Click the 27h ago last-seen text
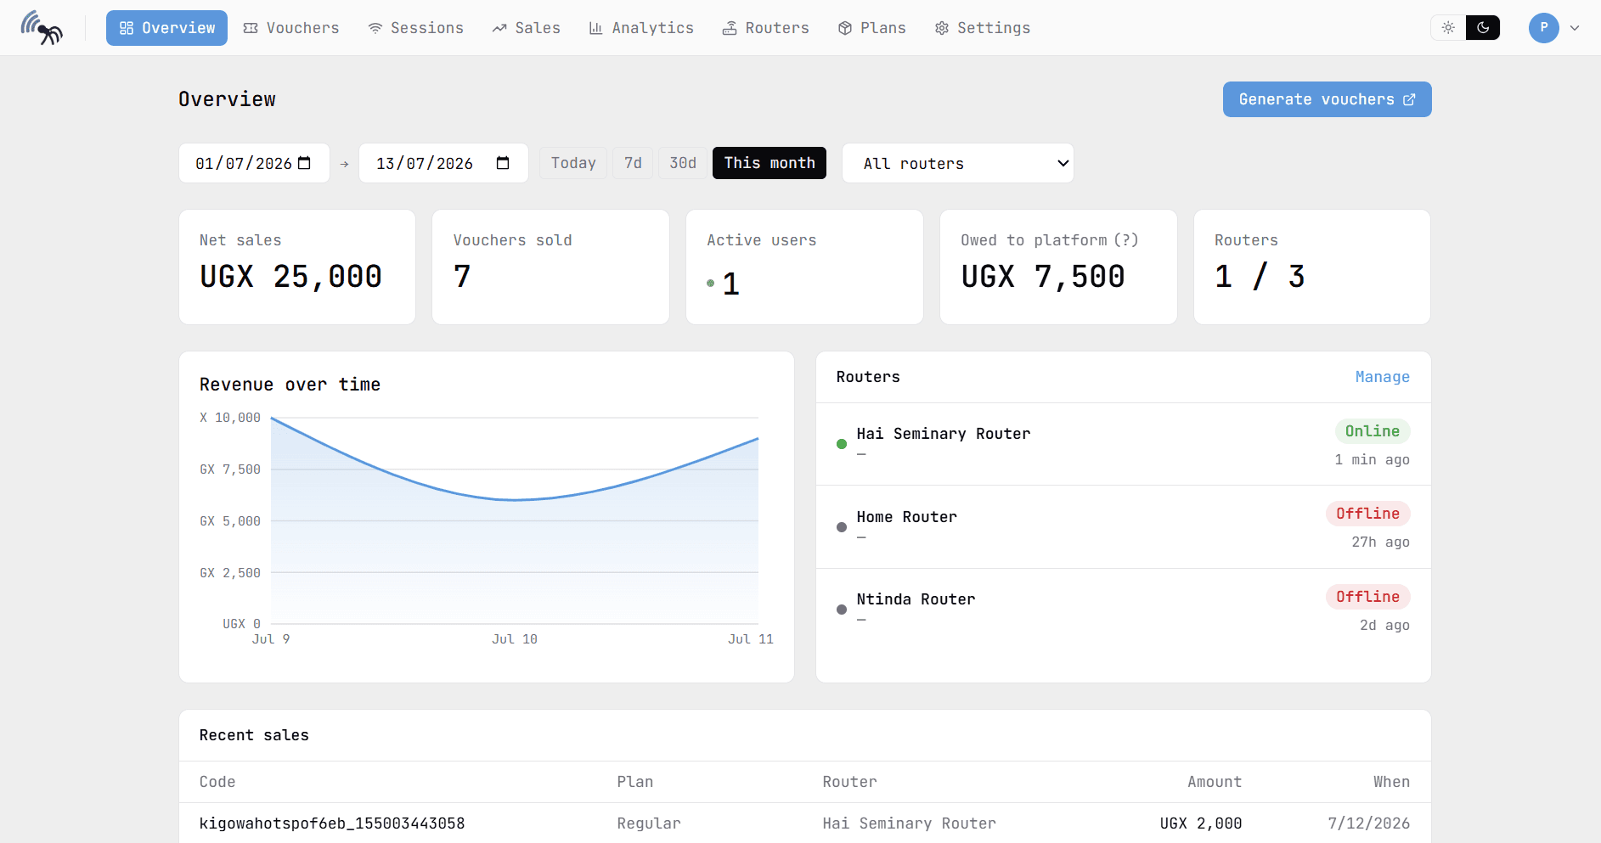 pyautogui.click(x=1381, y=542)
